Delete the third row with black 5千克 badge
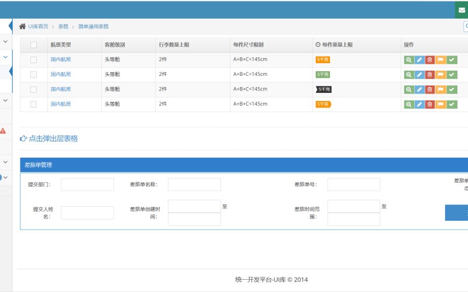Viewport: 468px width, 292px height. 430,89
